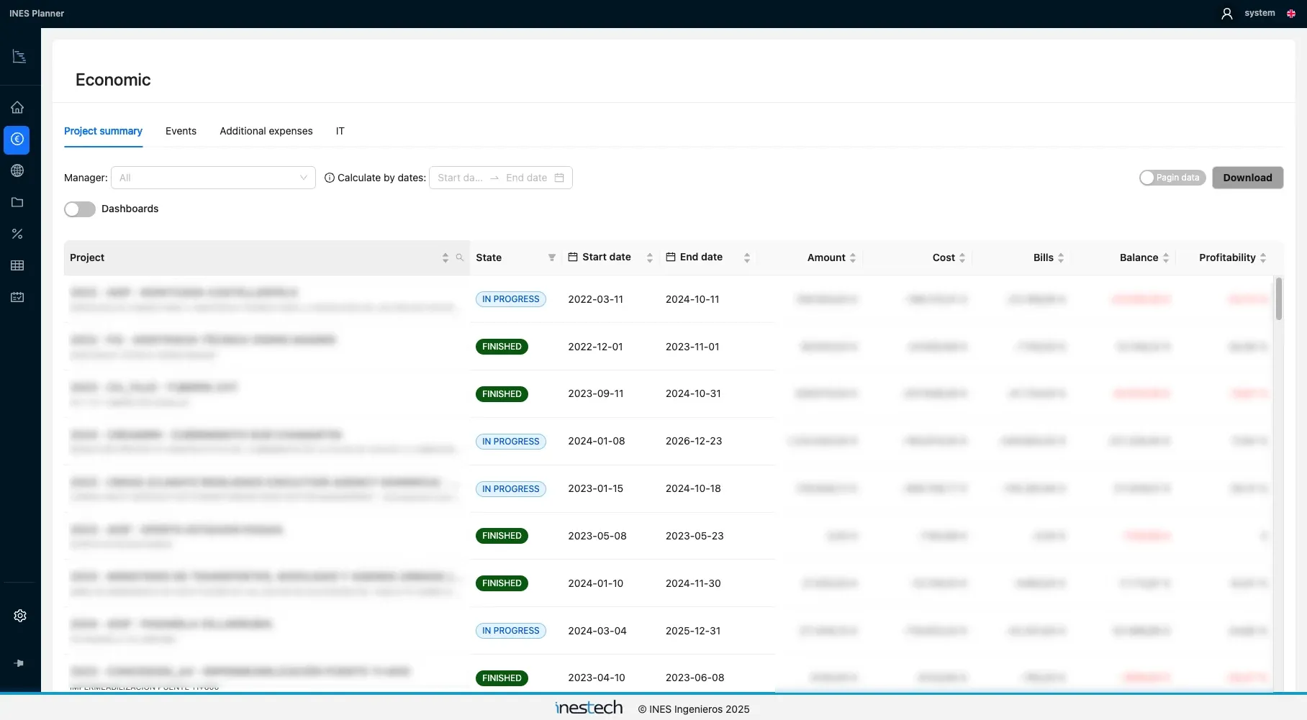Open the Home page from the sidebar
The height and width of the screenshot is (720, 1307).
tap(17, 108)
